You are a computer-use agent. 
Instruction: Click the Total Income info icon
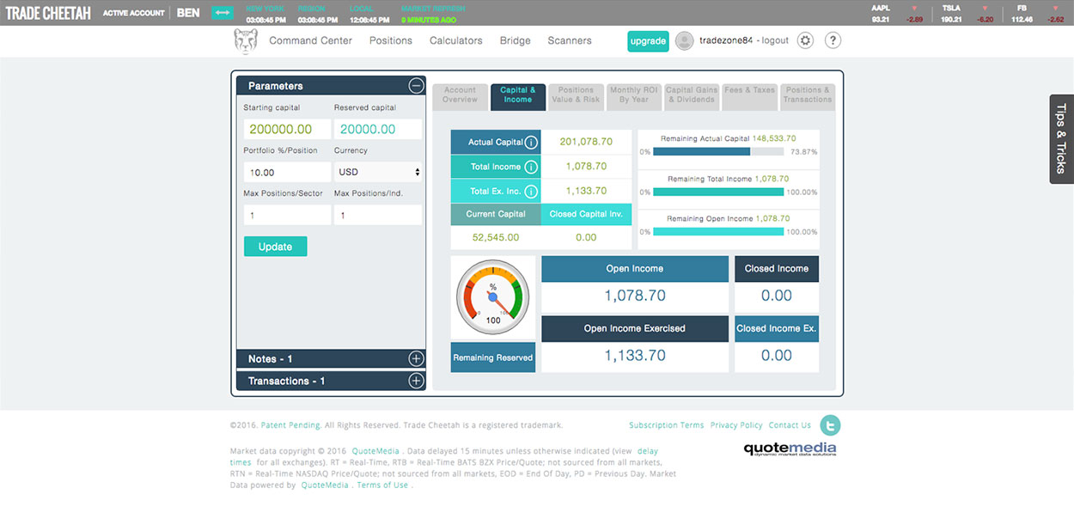pyautogui.click(x=531, y=167)
